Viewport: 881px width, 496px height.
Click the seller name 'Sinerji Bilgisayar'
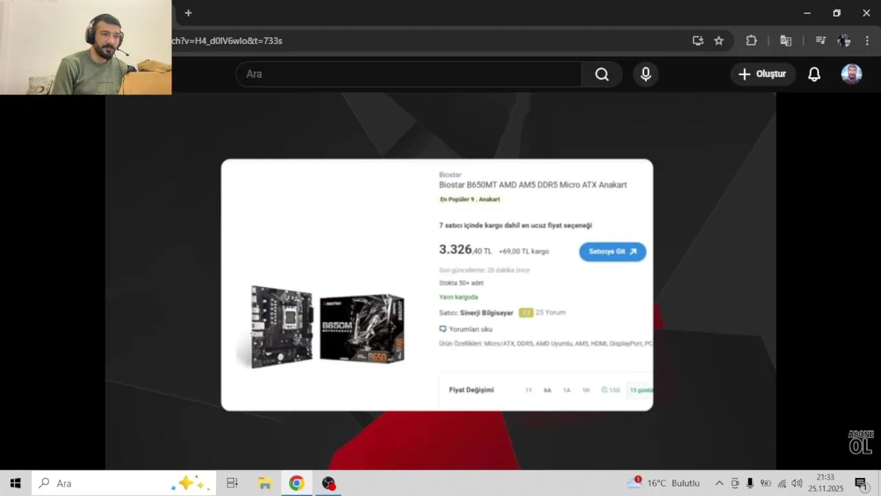point(487,313)
